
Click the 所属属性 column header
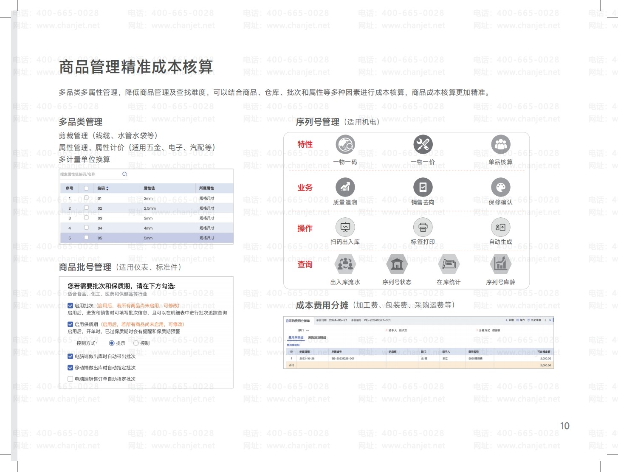(x=207, y=188)
